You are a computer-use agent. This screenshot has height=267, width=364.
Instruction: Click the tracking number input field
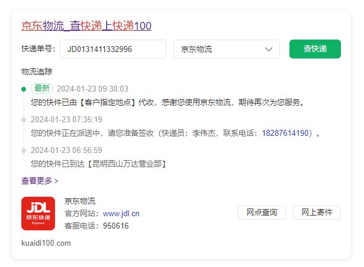113,49
